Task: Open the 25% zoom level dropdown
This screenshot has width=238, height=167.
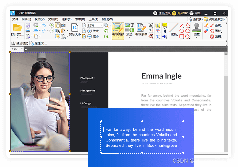Action: tap(101, 25)
